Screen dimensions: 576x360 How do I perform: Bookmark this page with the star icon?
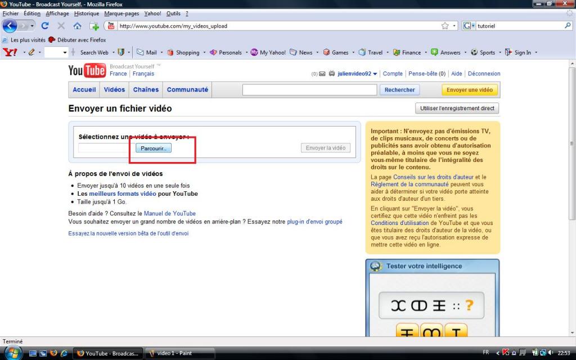[x=445, y=26]
